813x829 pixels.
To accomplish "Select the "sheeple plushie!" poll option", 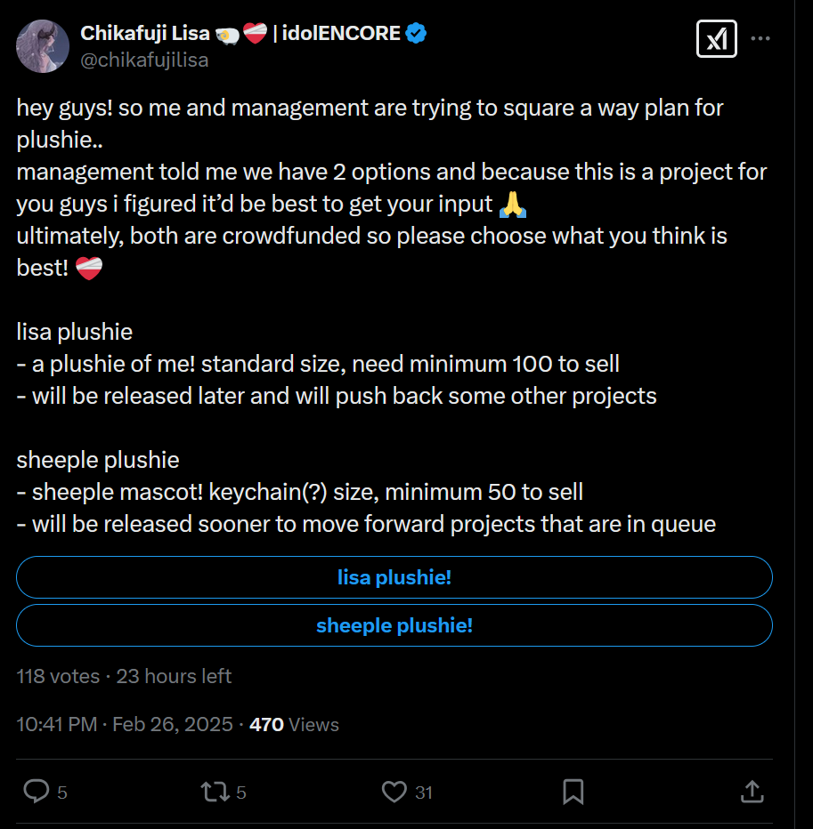I will coord(394,625).
